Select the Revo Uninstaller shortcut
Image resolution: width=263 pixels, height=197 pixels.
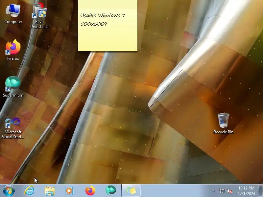pos(39,15)
